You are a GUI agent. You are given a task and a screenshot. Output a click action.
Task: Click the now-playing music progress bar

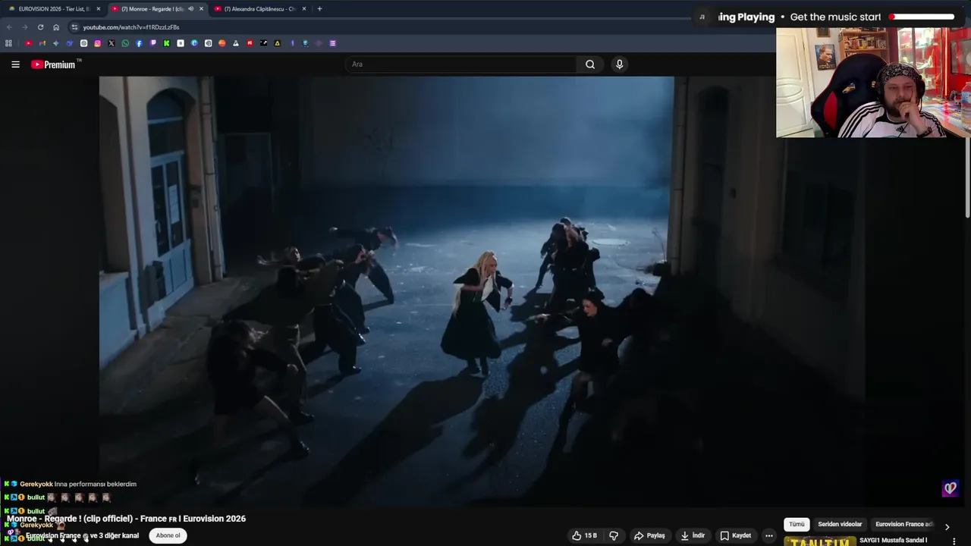(922, 17)
